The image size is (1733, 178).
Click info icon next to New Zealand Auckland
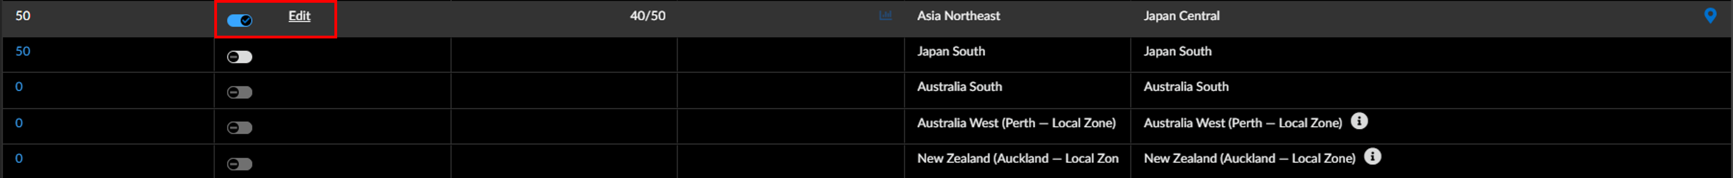(x=1372, y=157)
